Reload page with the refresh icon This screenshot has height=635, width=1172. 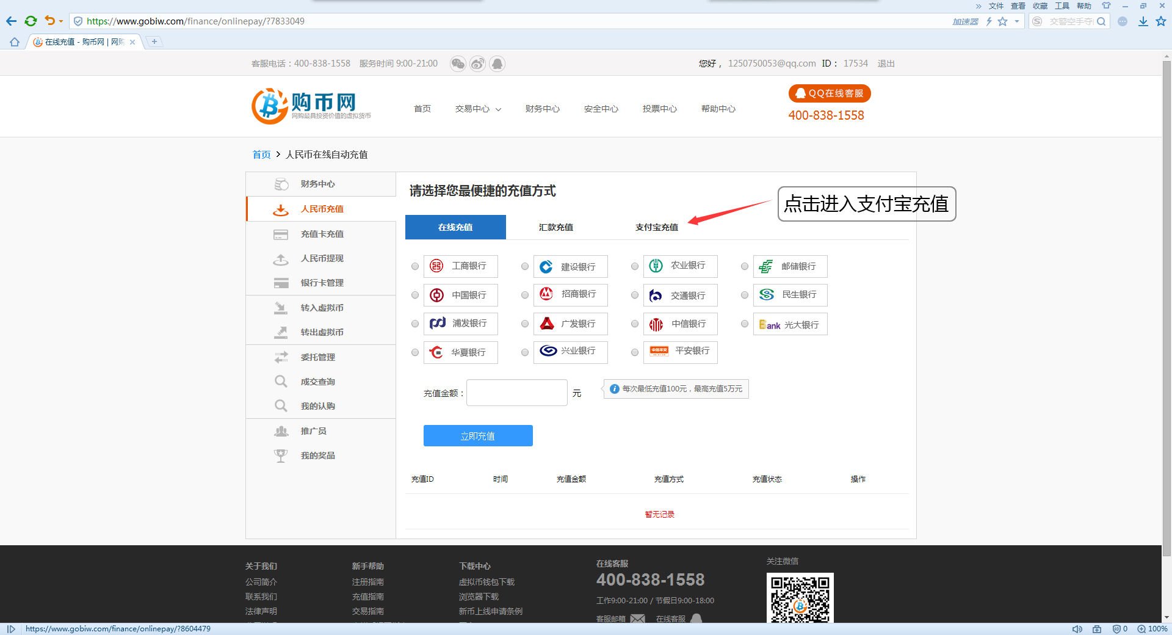[31, 21]
